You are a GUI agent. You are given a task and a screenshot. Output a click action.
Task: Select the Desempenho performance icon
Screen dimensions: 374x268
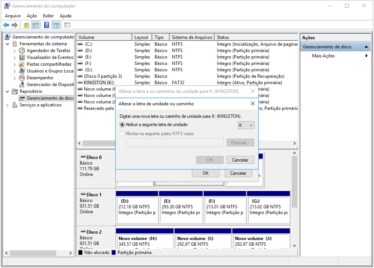(22, 78)
